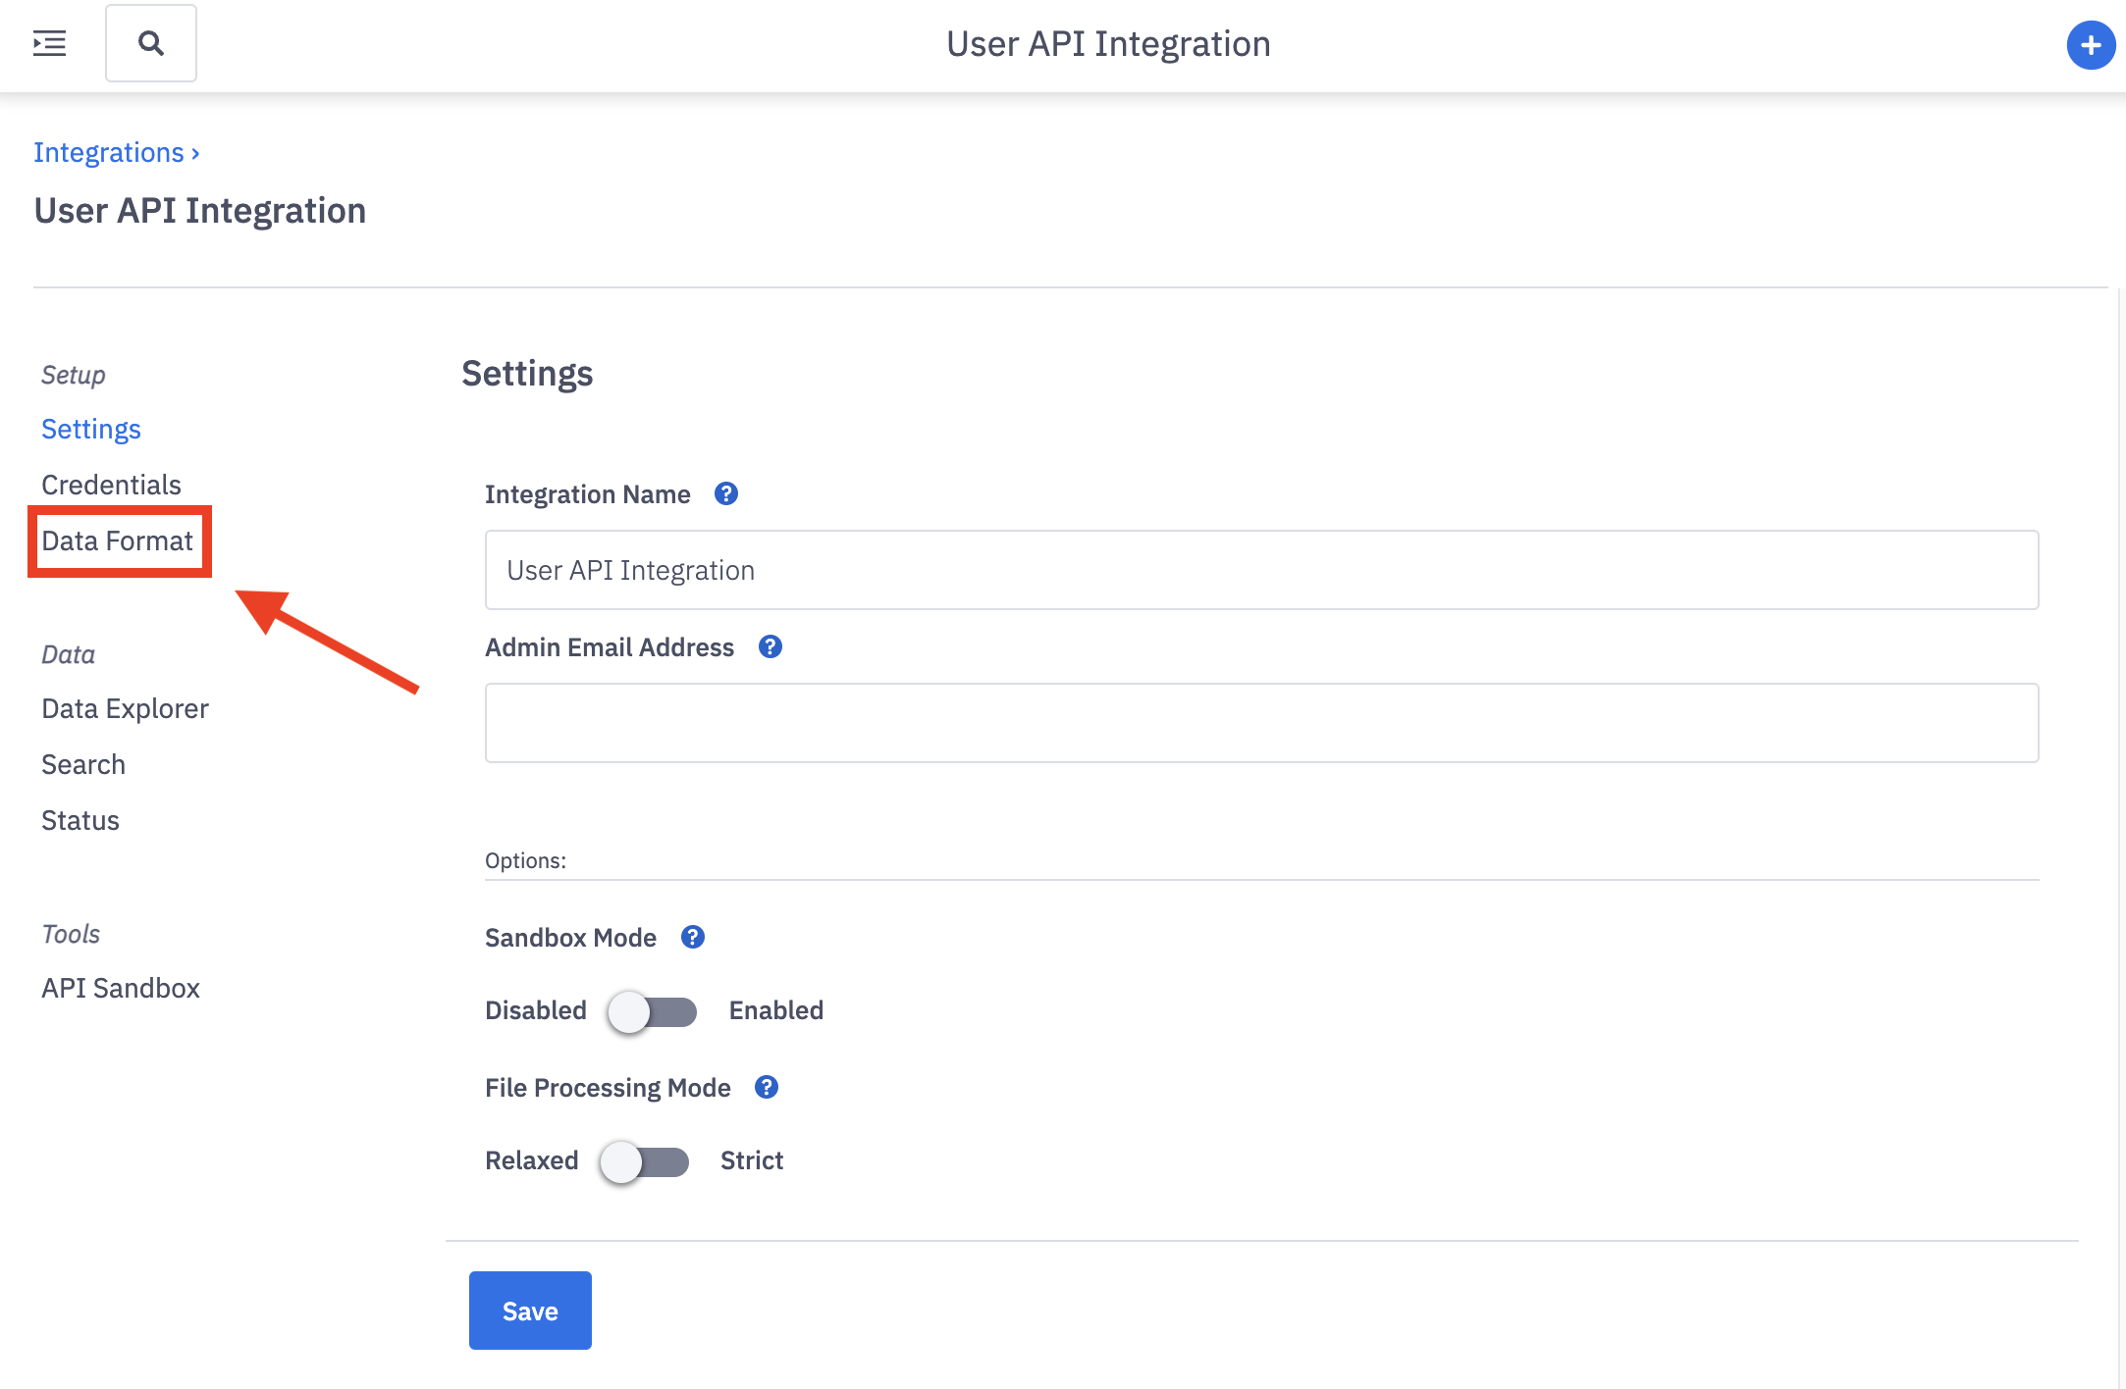Screen dimensions: 2126x1389
Task: Focus the Integration Name text field
Action: tap(1261, 570)
